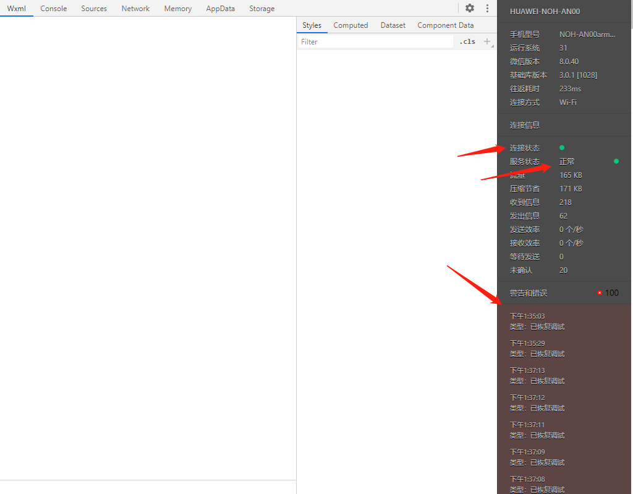Open the Memory tab
The height and width of the screenshot is (494, 633).
178,9
